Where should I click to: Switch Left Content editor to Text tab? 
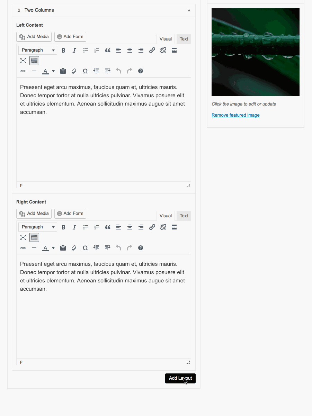click(184, 39)
